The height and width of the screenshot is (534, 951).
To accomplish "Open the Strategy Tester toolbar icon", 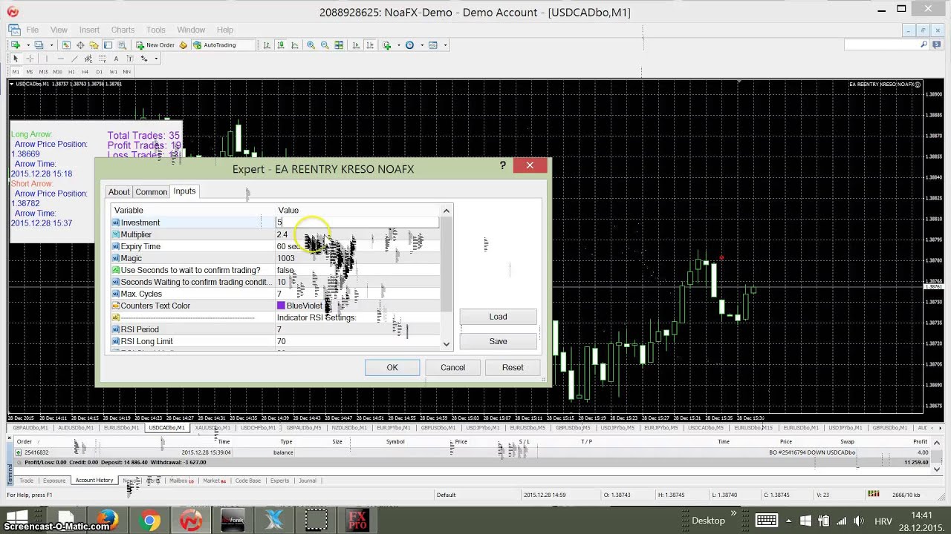I will [x=122, y=45].
